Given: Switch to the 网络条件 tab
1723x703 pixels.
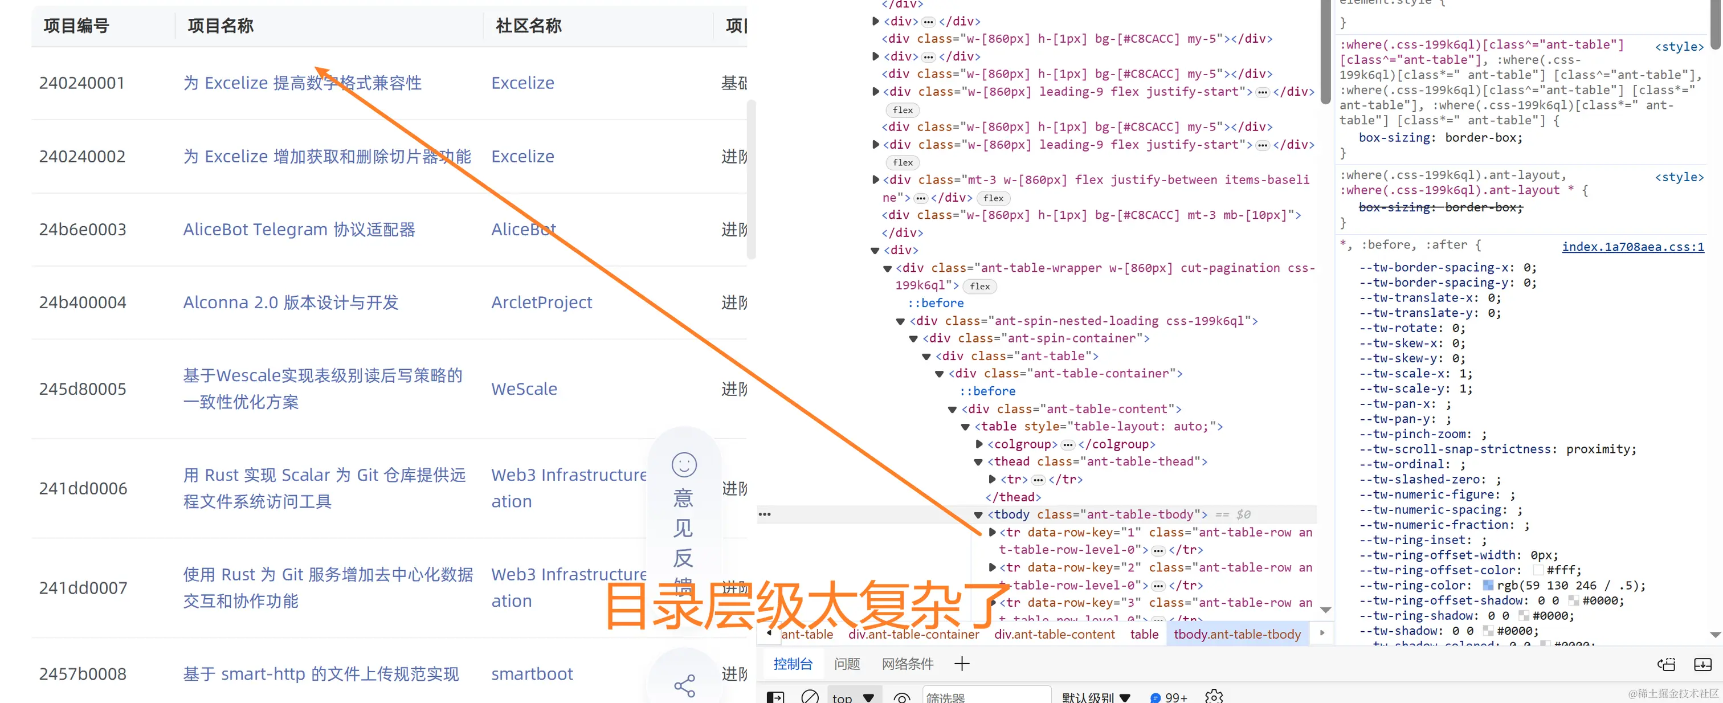Looking at the screenshot, I should pyautogui.click(x=907, y=664).
